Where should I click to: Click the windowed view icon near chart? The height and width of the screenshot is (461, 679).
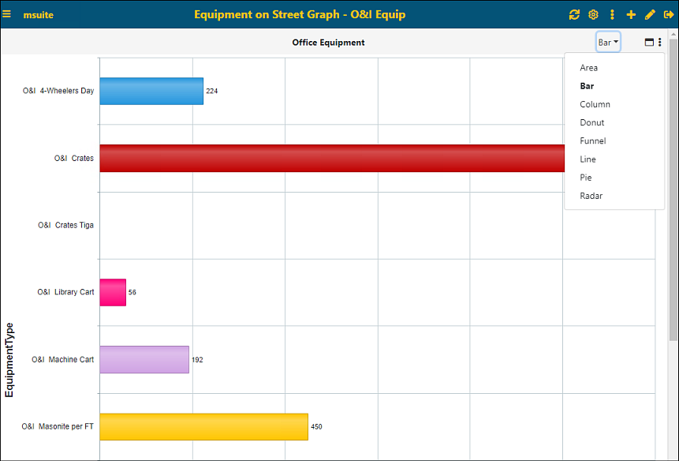649,42
